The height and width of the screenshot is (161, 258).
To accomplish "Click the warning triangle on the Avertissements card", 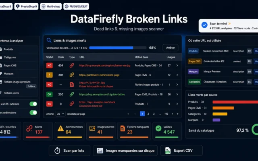I will (x=60, y=128).
